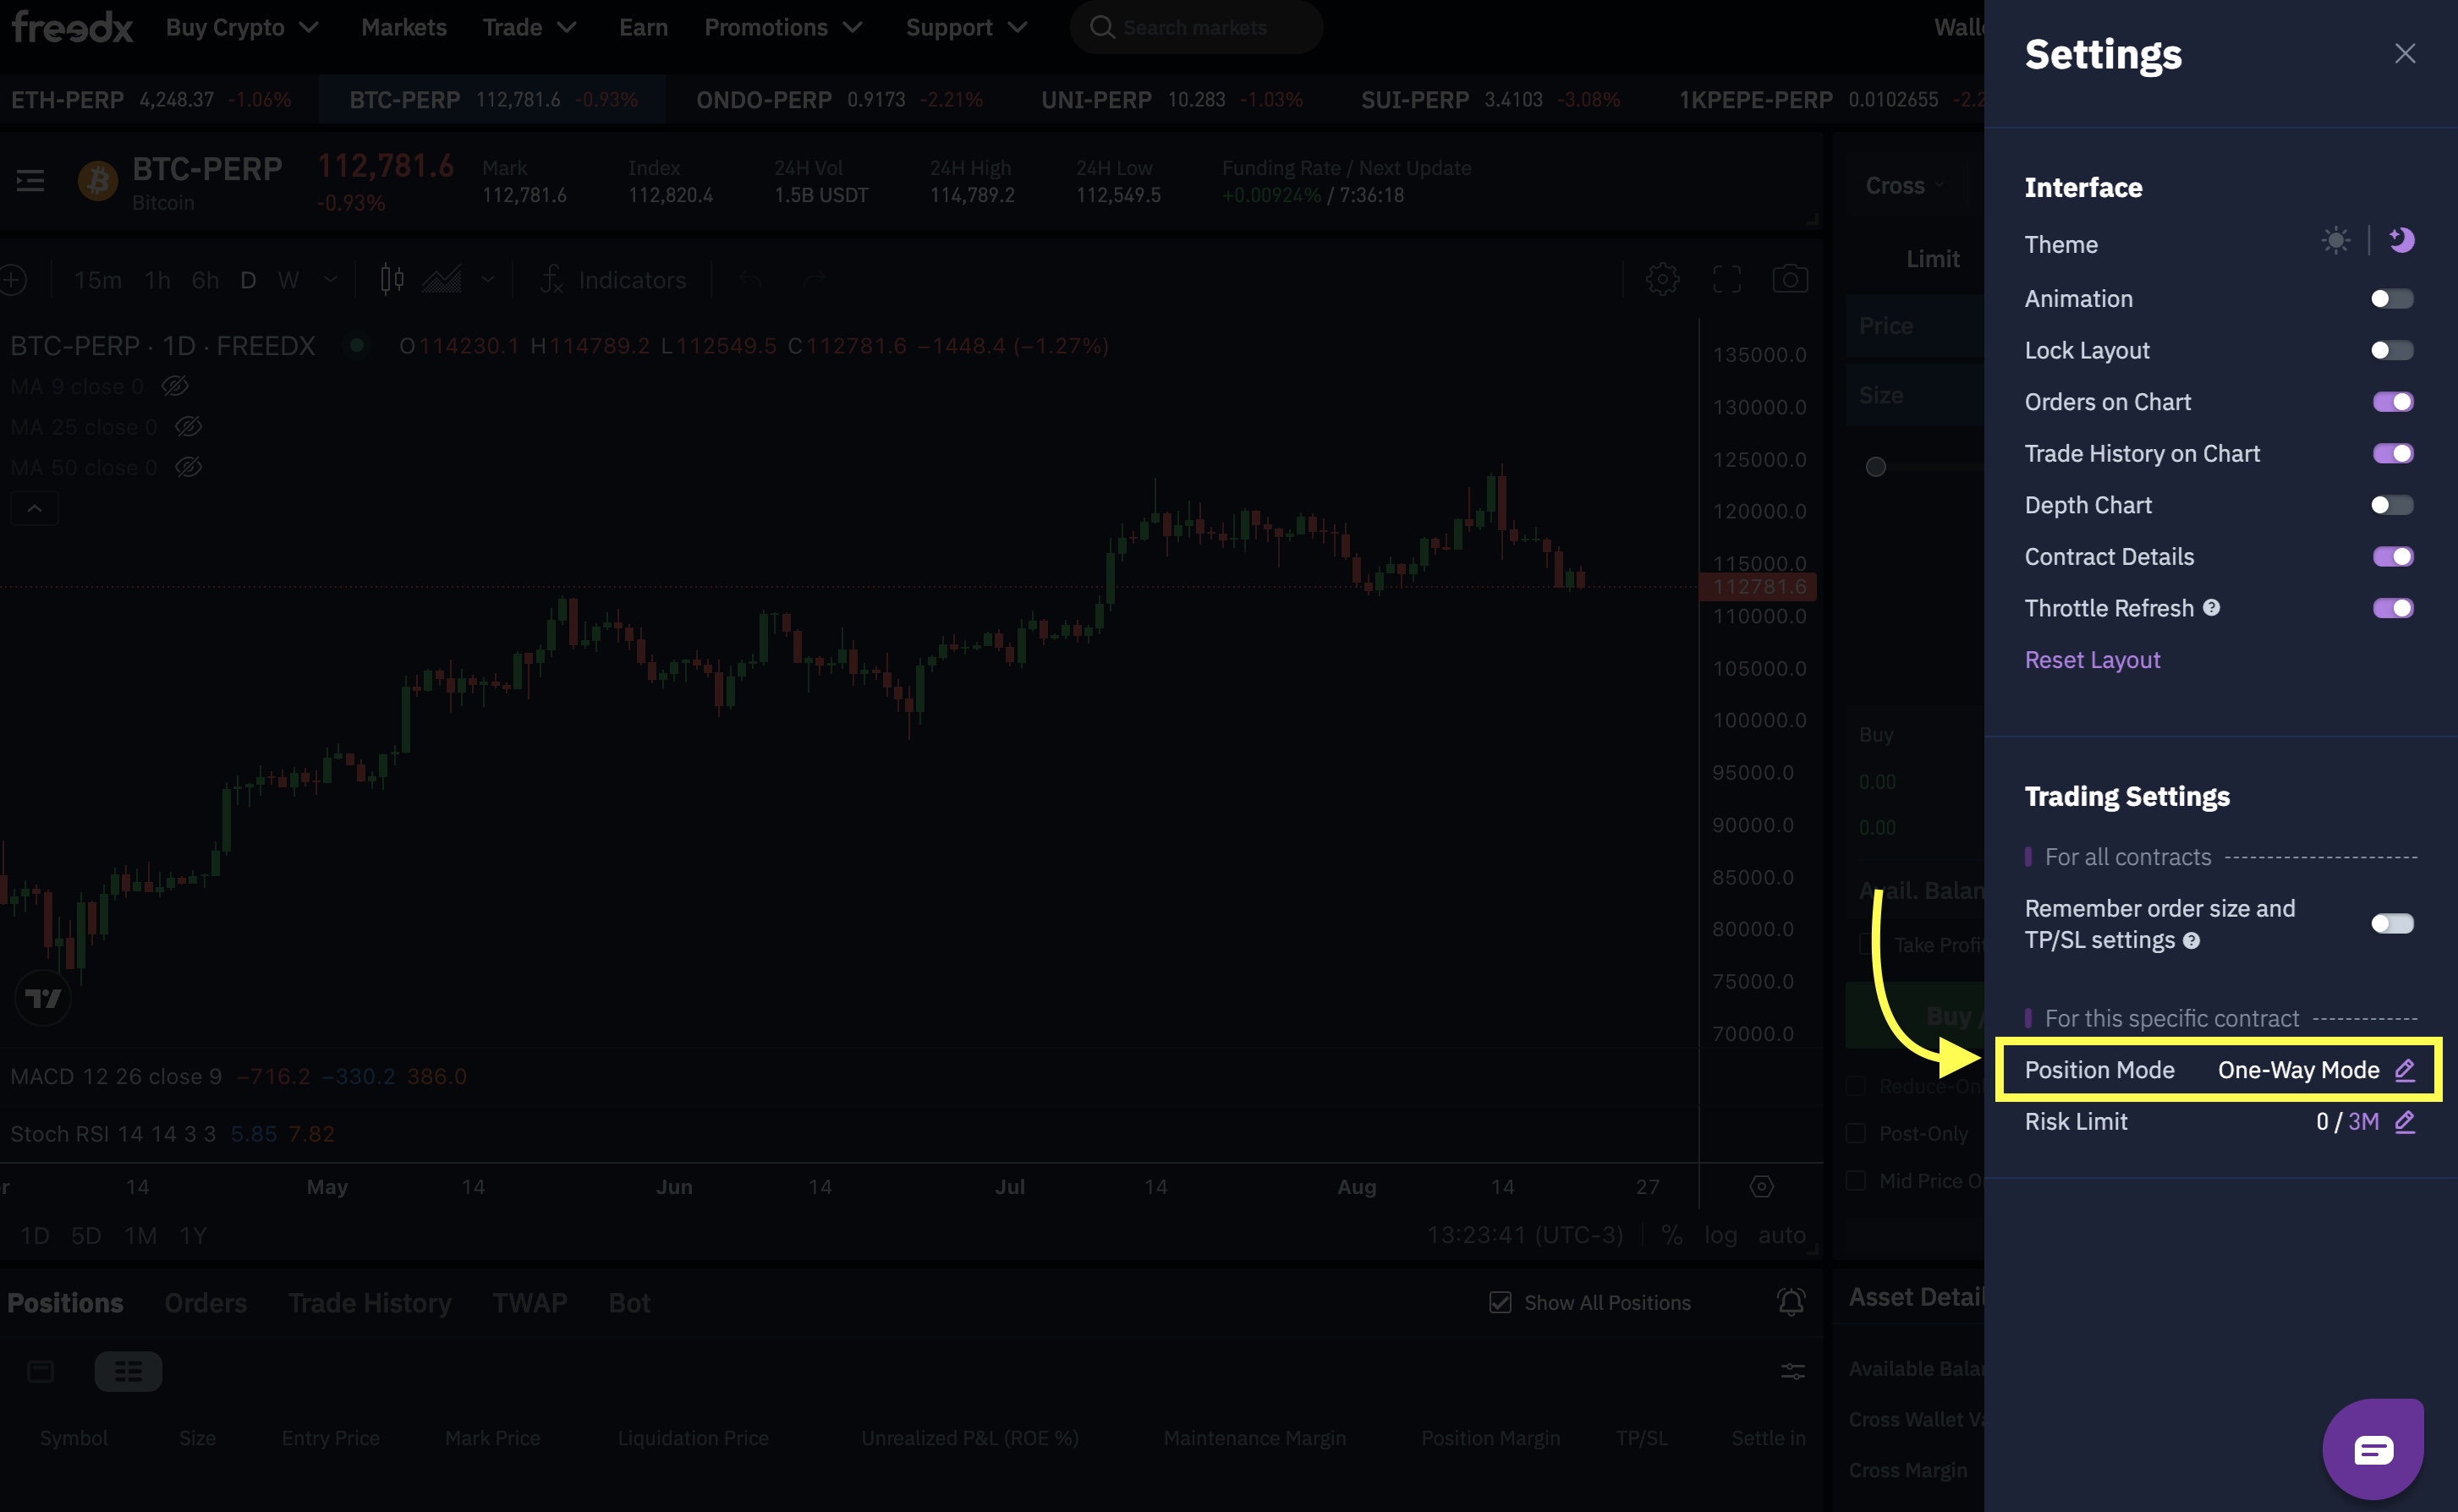The height and width of the screenshot is (1512, 2458).
Task: Turn off Orders on Chart toggle
Action: 2392,402
